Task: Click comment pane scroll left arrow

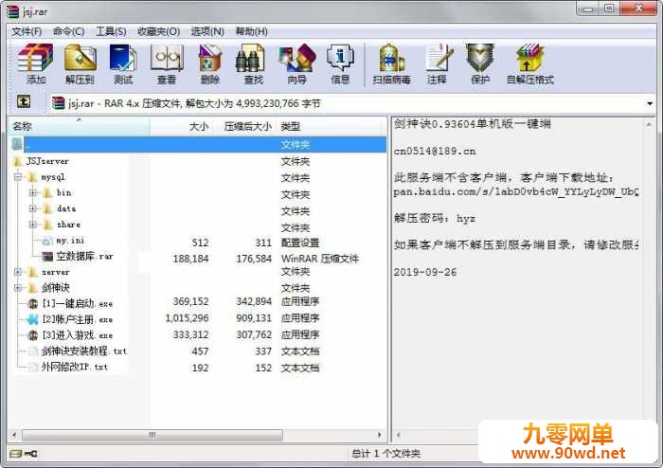Action: coord(398,435)
